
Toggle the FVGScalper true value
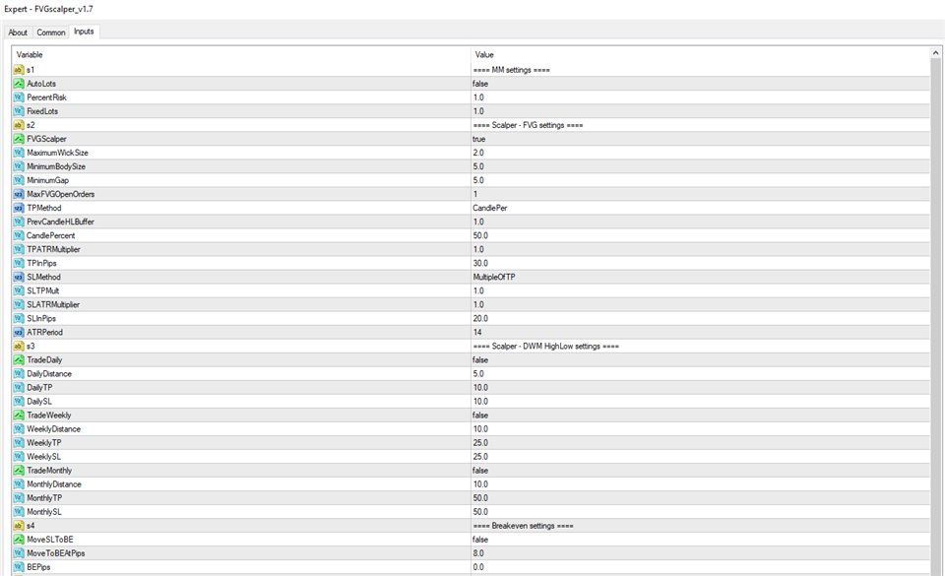[x=479, y=139]
